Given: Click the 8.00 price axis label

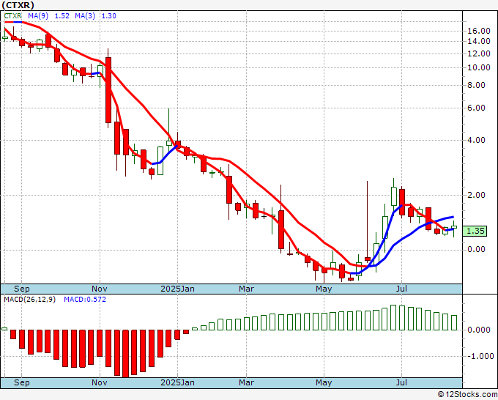Looking at the screenshot, I should [x=476, y=85].
